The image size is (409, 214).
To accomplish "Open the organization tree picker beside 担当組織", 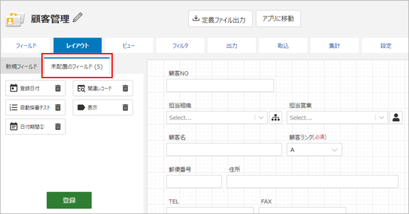I will coord(275,117).
